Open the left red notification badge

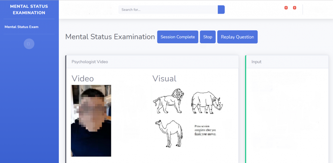click(286, 8)
